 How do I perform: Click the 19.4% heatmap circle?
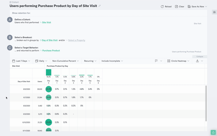(x=49, y=97)
